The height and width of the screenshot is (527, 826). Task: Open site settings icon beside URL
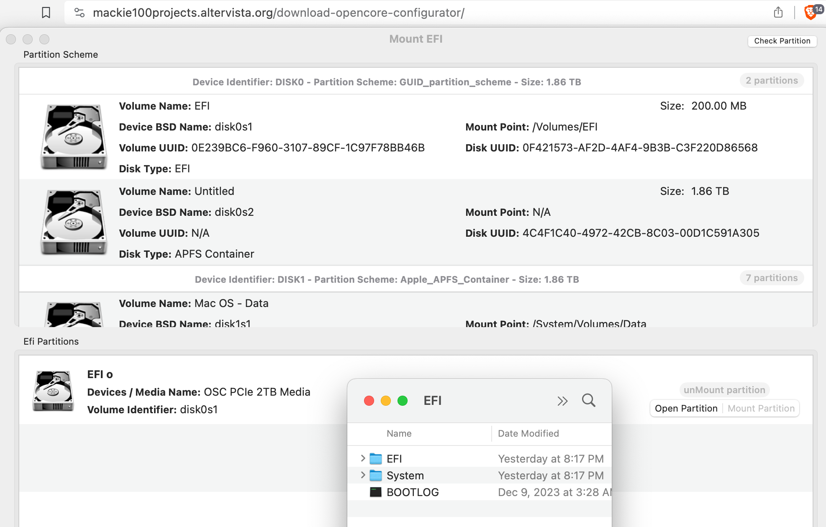tap(80, 13)
